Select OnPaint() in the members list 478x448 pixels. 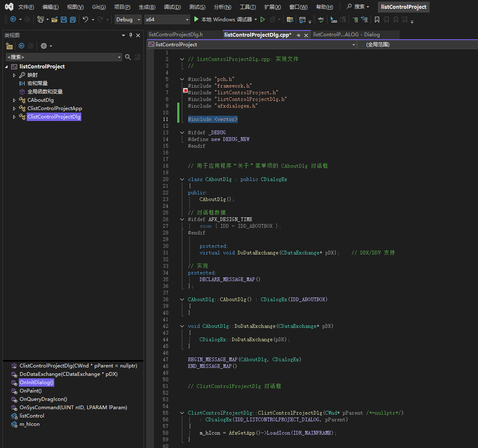pos(30,391)
